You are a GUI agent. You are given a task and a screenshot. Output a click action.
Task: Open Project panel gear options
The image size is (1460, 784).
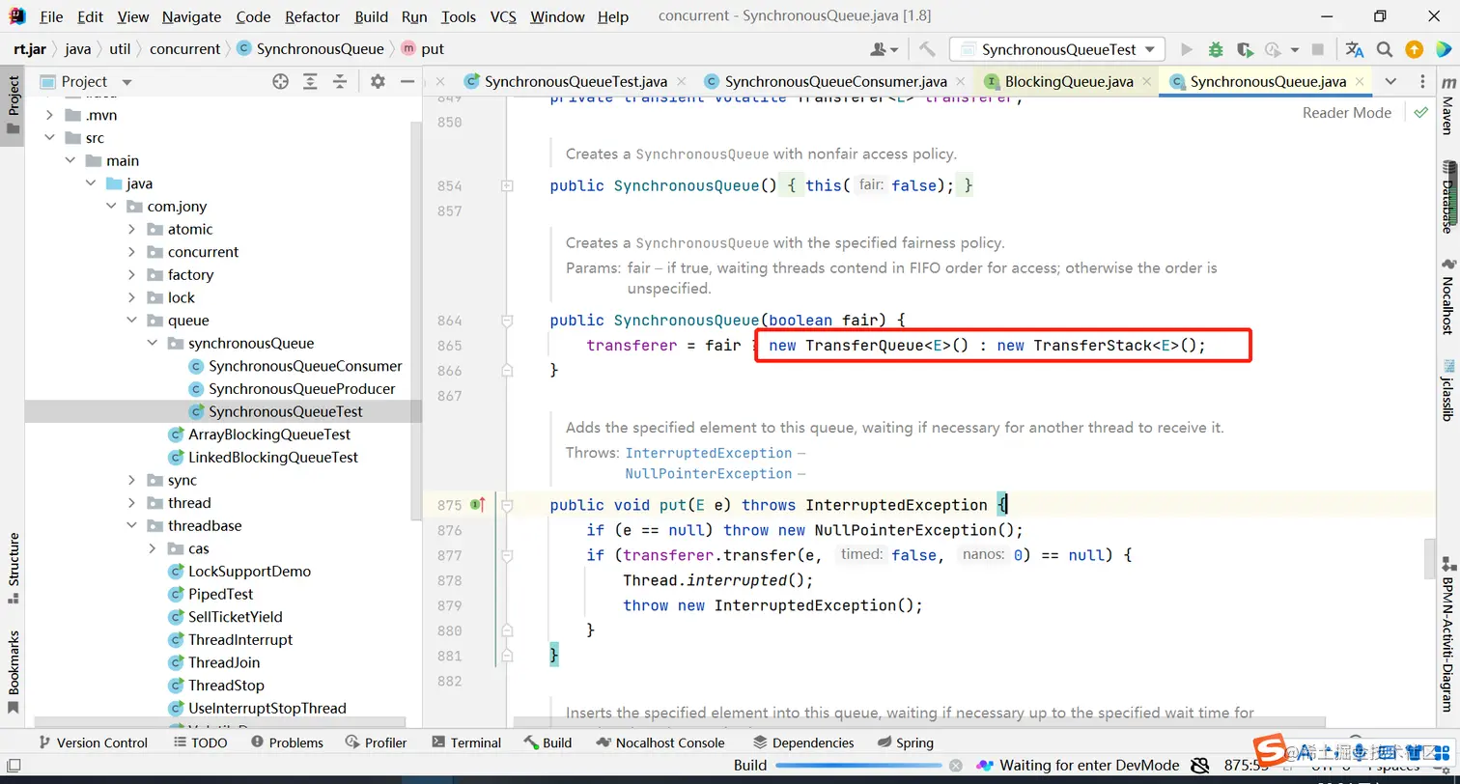pyautogui.click(x=378, y=81)
